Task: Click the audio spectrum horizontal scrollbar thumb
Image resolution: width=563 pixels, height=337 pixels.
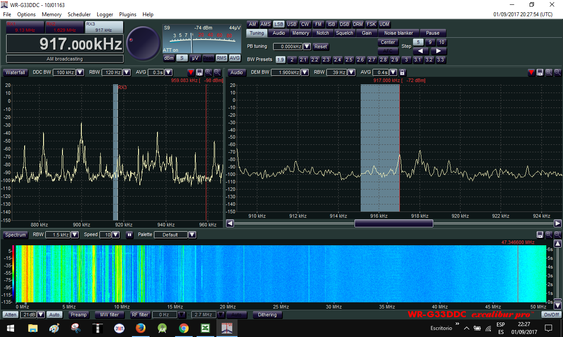Action: [394, 223]
